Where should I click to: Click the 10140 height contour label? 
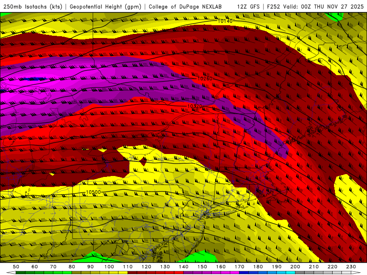(225, 21)
